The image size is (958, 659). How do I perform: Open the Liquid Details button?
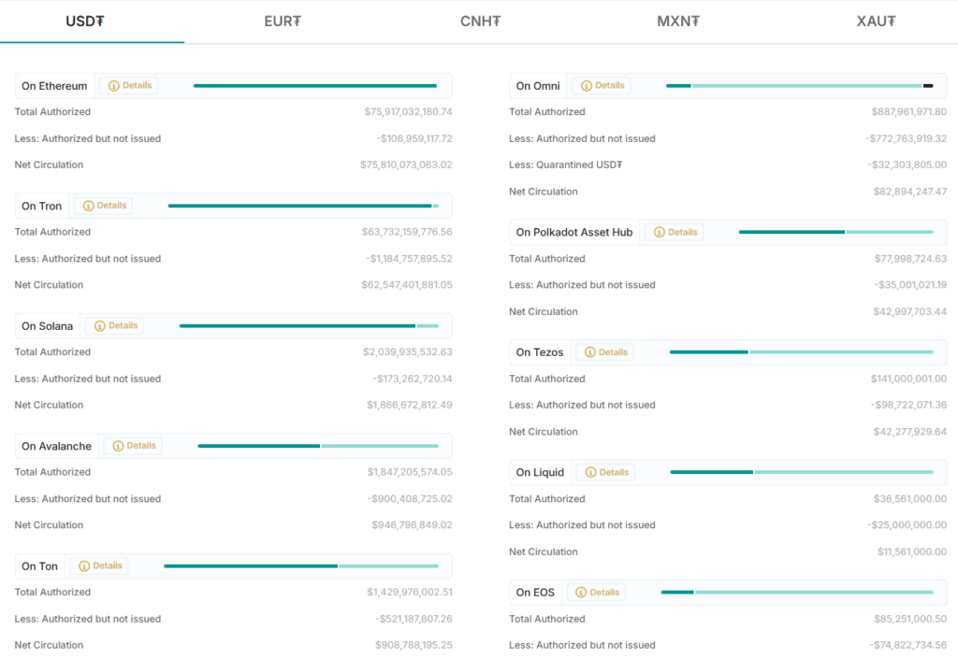(605, 472)
